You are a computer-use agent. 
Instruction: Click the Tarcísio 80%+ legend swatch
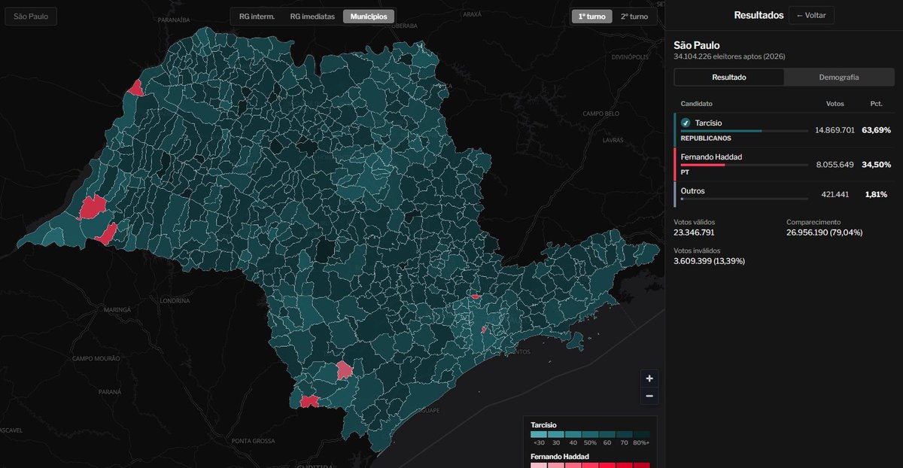point(642,435)
